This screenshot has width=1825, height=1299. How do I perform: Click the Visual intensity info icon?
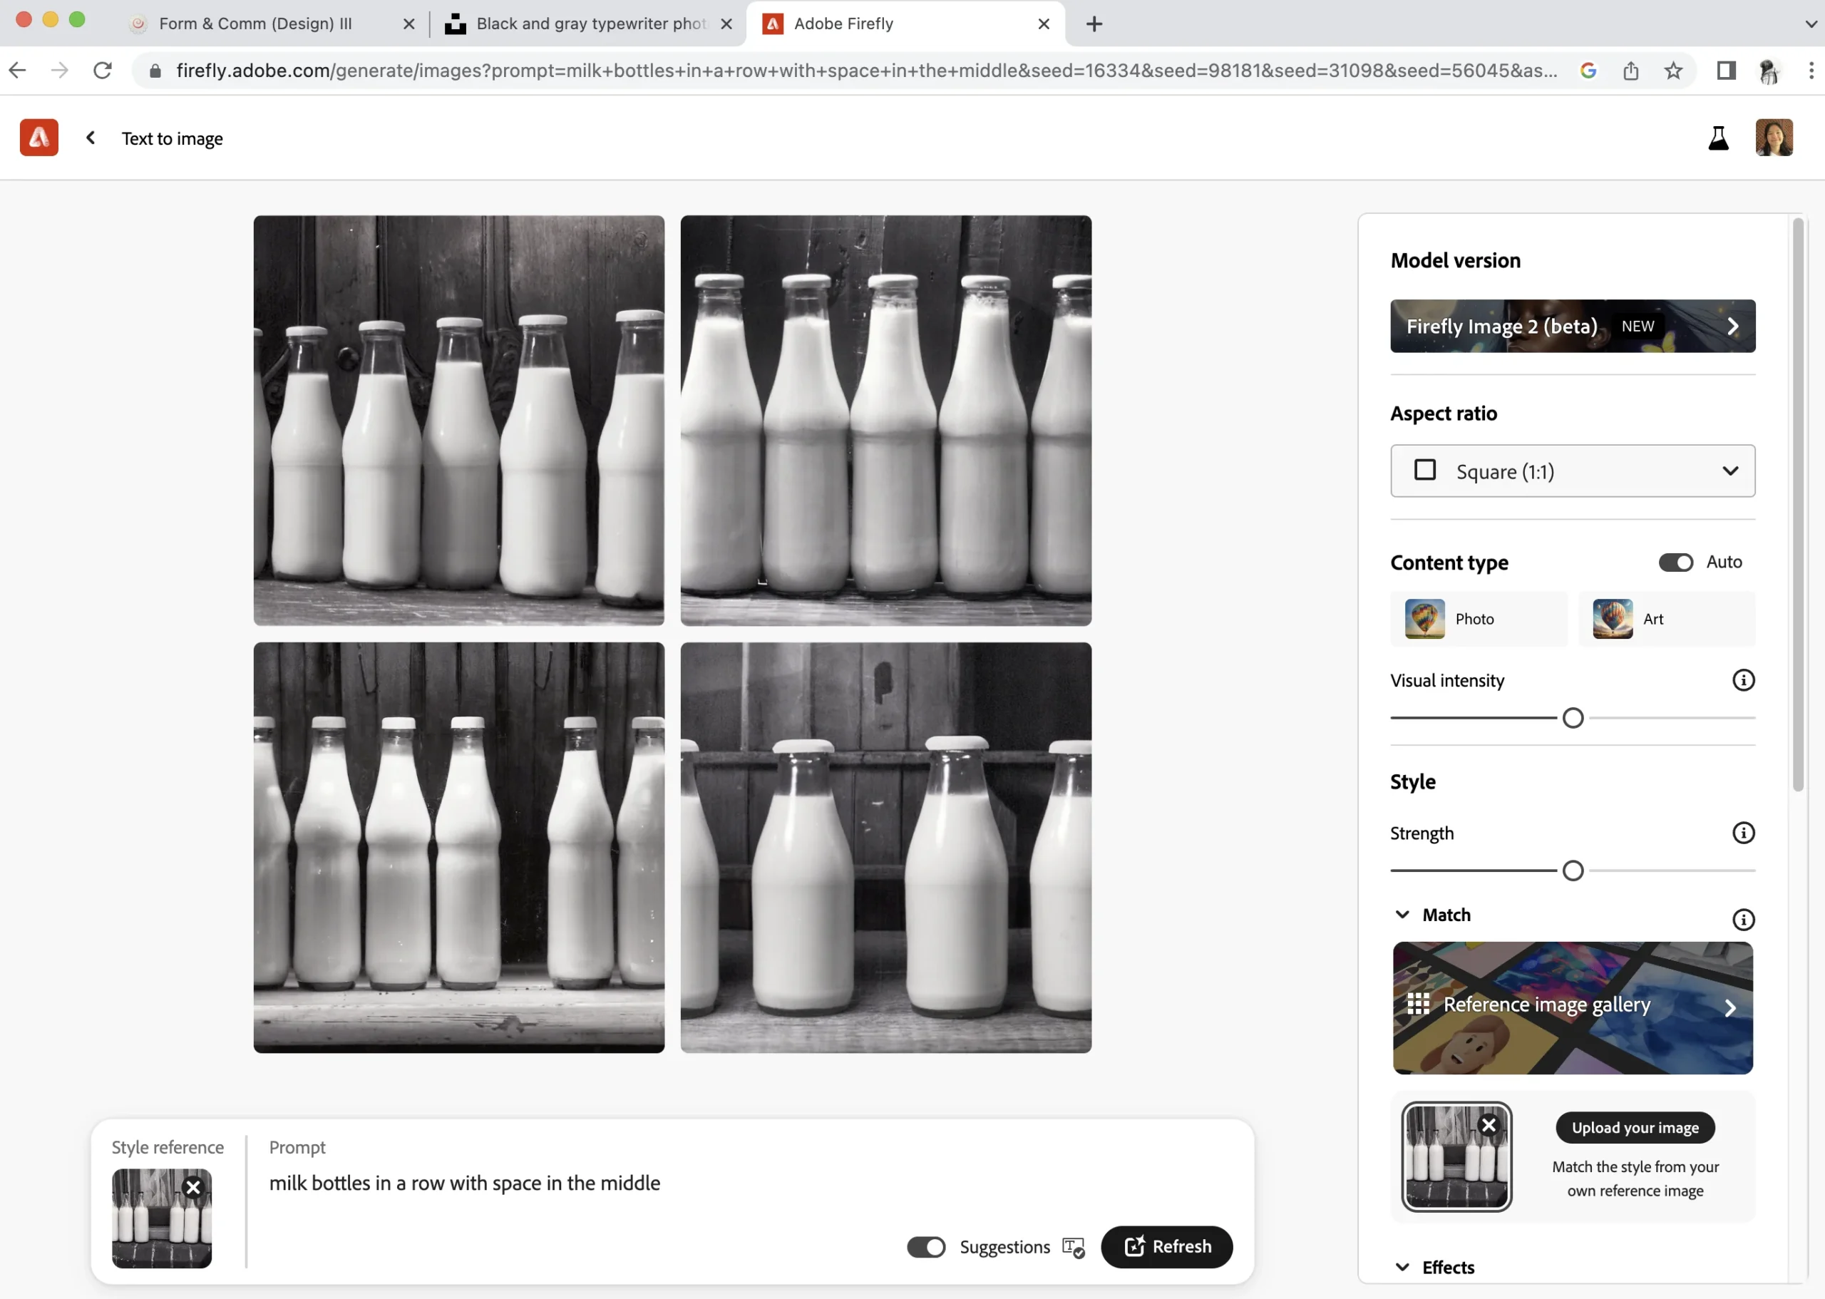coord(1742,680)
